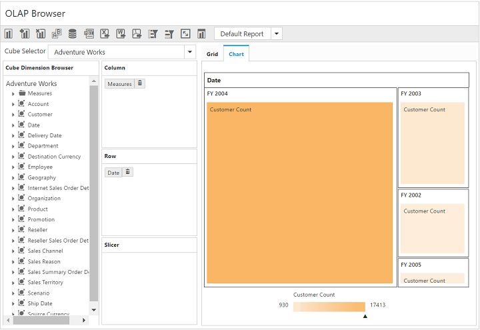Image resolution: width=480 pixels, height=330 pixels.
Task: Show the MDX query icon
Action: [89, 34]
